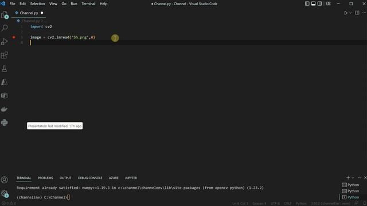Close the terminal panel
Viewport: 367px width, 206px height.
pos(365,178)
